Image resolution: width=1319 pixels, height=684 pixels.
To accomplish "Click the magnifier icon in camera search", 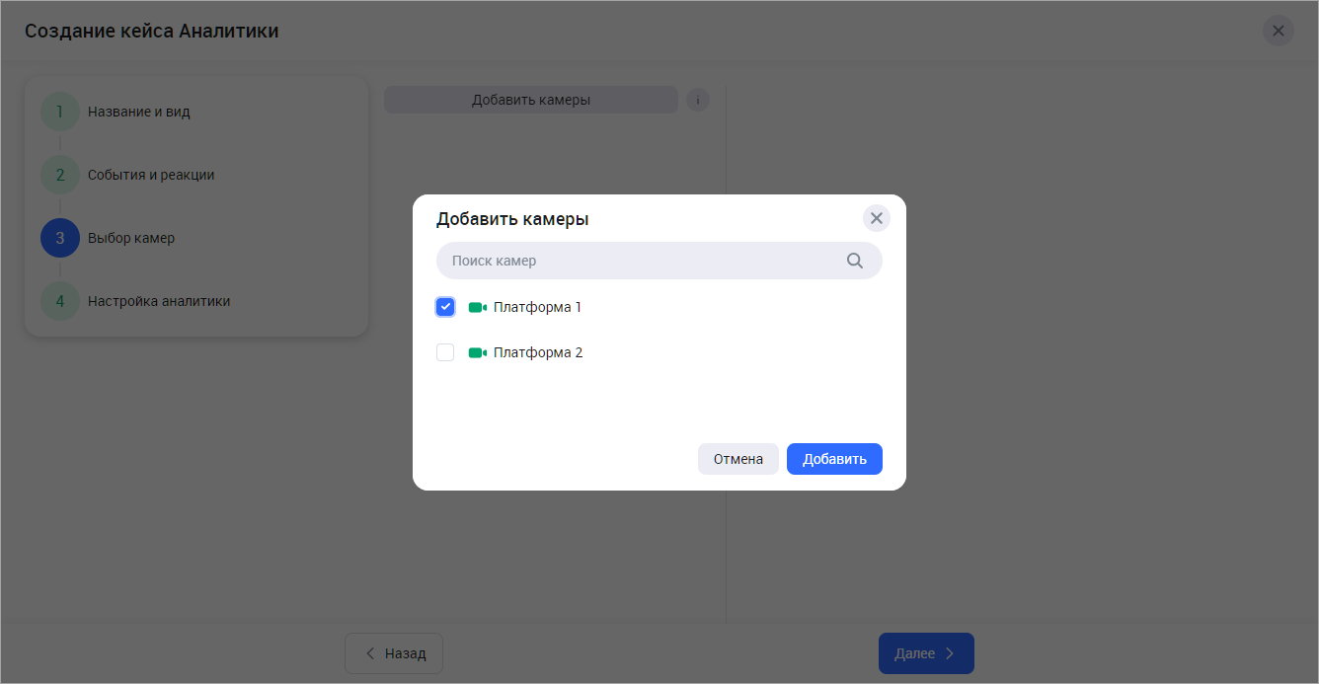I will (855, 261).
